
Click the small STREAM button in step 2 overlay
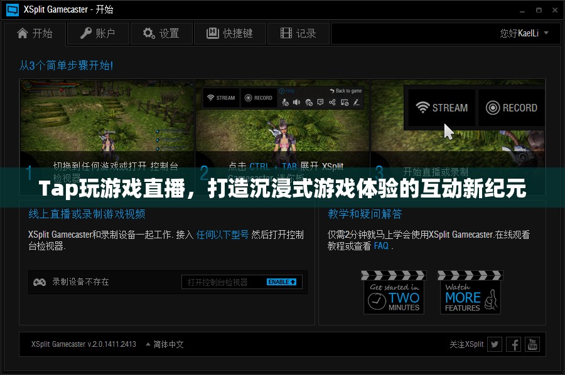click(x=221, y=98)
